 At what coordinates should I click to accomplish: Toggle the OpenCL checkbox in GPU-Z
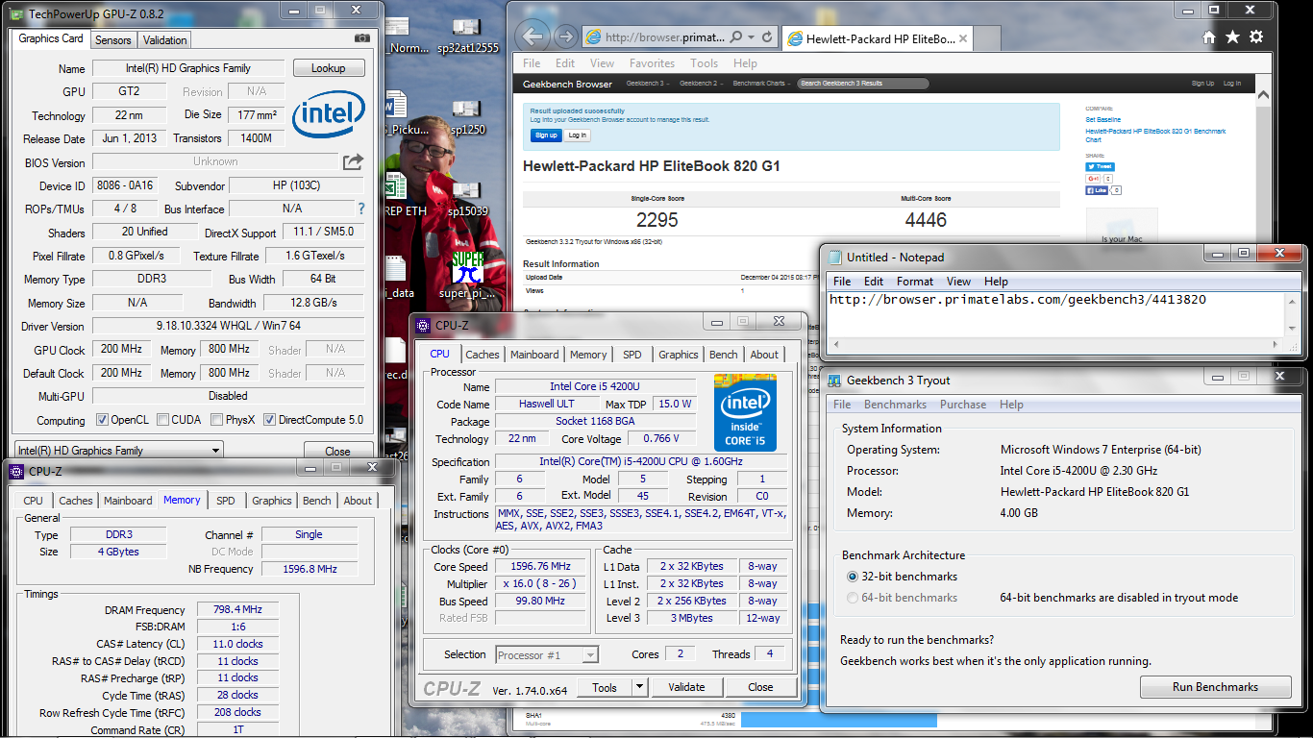pyautogui.click(x=103, y=420)
